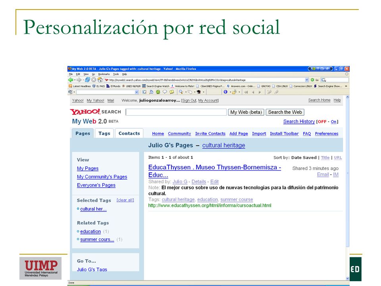The width and height of the screenshot is (381, 286).
Task: Show My Community's Pages
Action: tap(102, 177)
